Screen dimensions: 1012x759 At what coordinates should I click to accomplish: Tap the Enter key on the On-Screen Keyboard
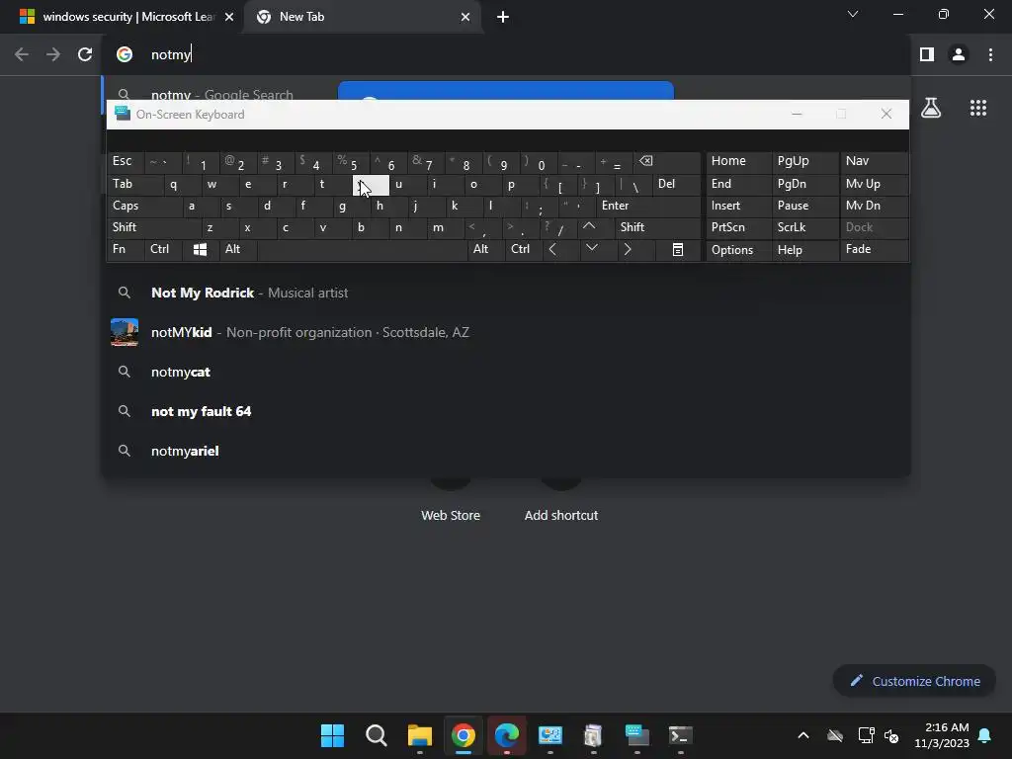point(648,206)
